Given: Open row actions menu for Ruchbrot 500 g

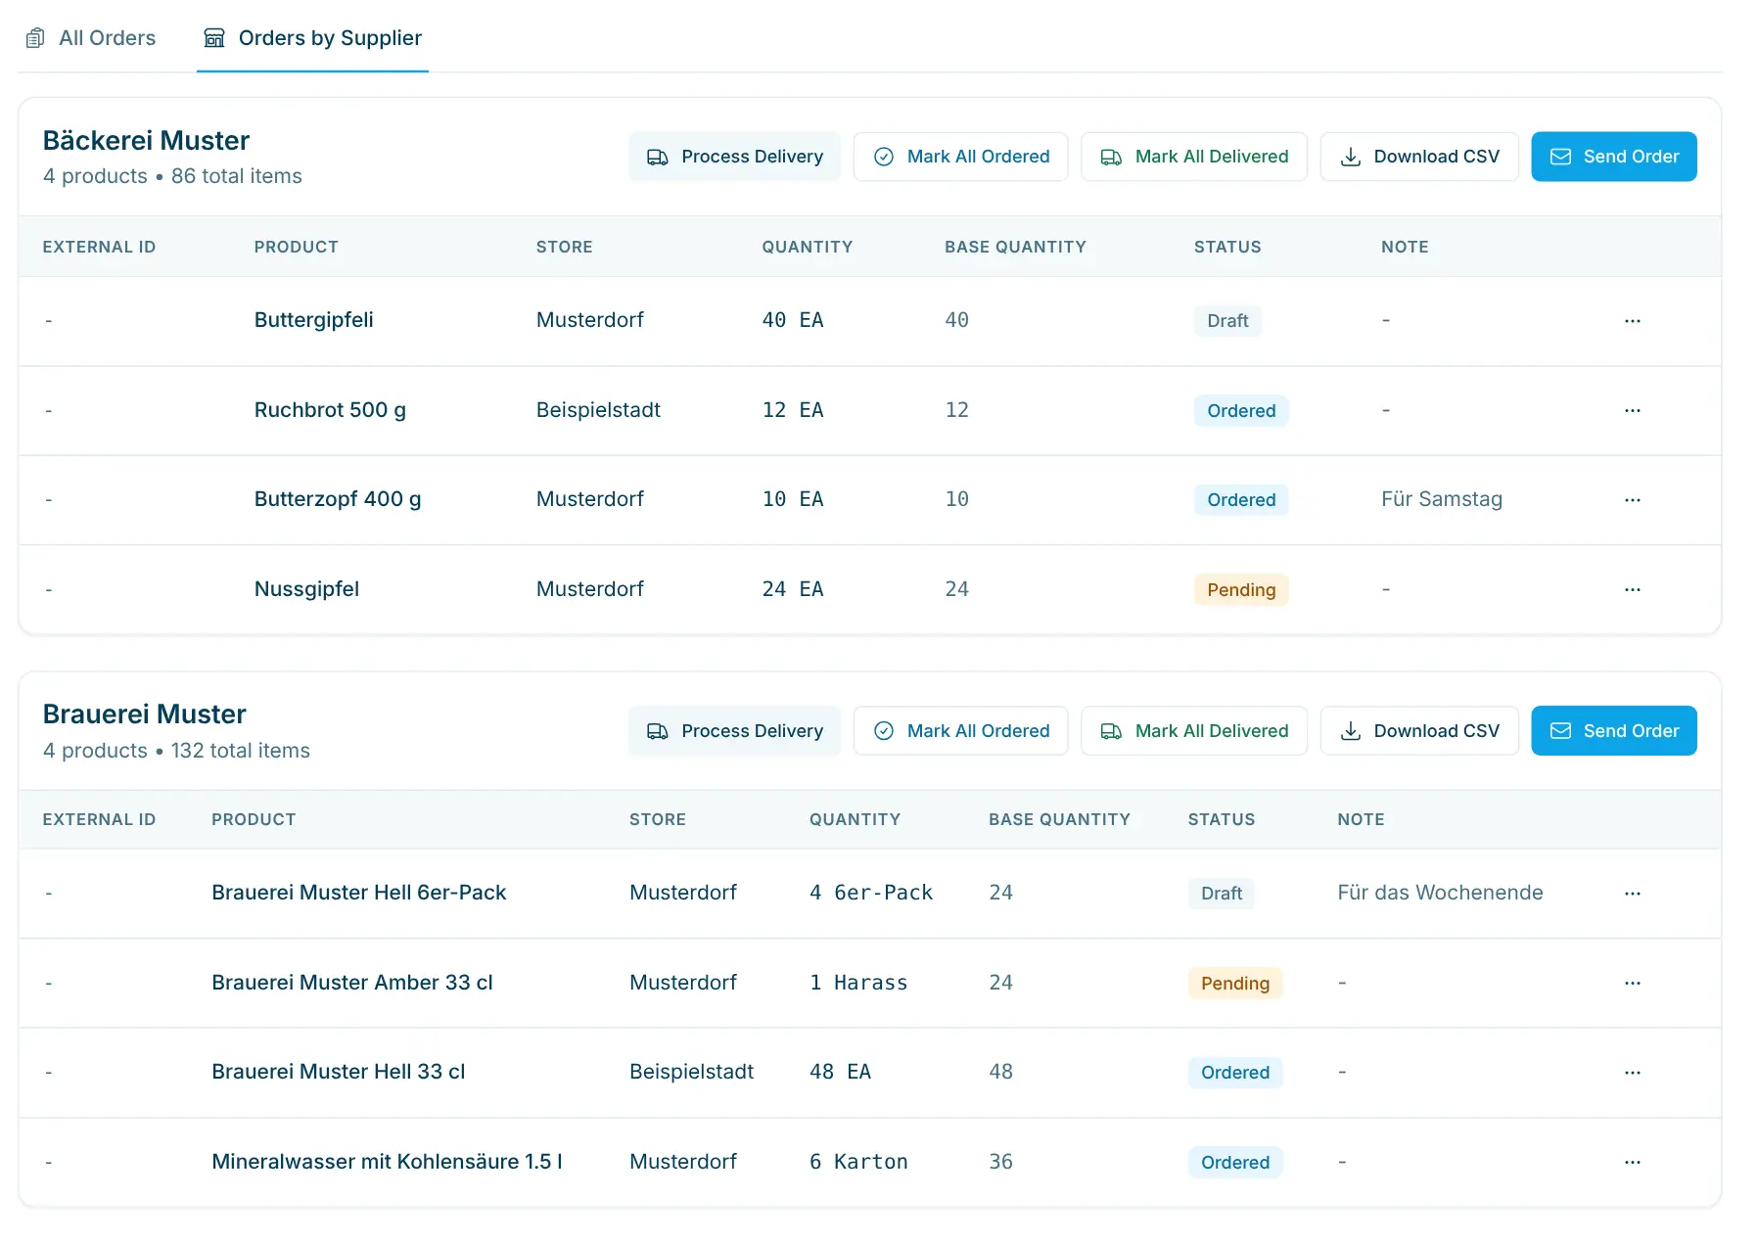Looking at the screenshot, I should tap(1632, 410).
